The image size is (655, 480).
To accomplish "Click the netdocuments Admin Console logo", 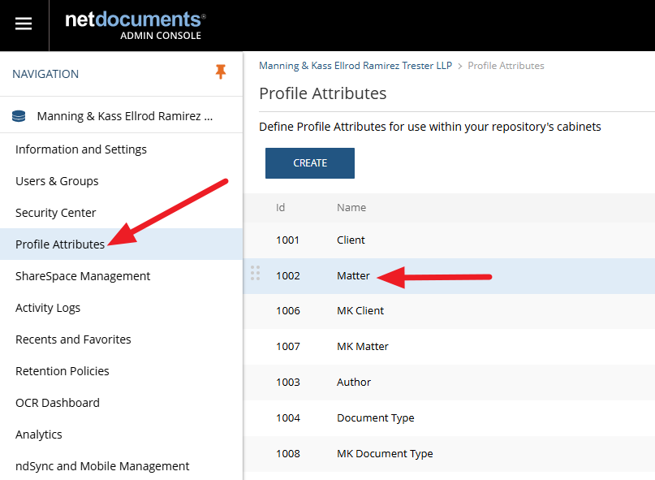I will pyautogui.click(x=136, y=25).
